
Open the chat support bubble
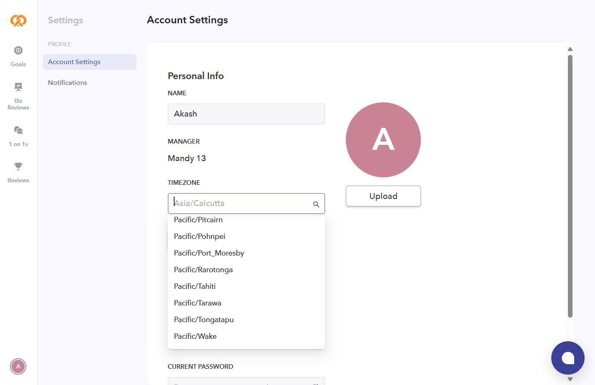coord(567,358)
